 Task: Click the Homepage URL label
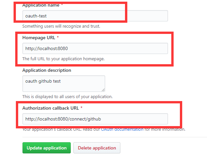point(39,38)
